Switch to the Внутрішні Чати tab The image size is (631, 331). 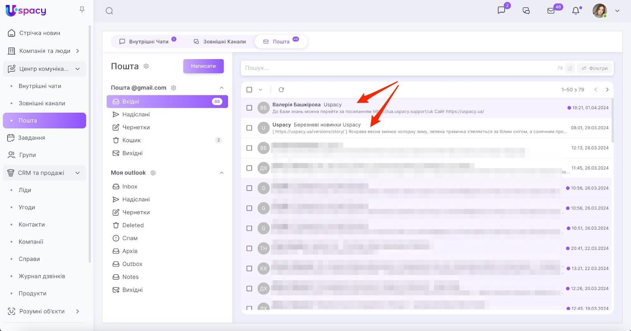tap(144, 42)
